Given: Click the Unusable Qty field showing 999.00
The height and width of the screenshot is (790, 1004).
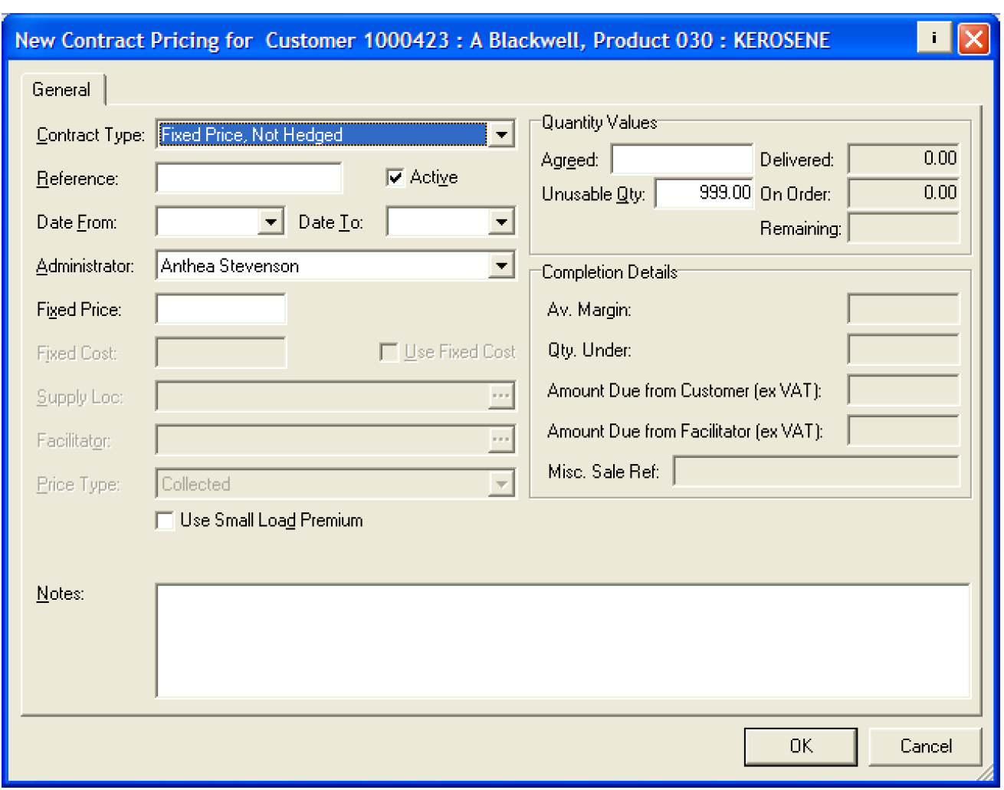Looking at the screenshot, I should tap(704, 193).
